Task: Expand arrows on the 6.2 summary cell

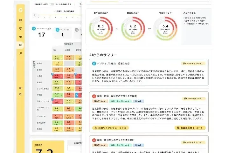Action: (x=73, y=58)
